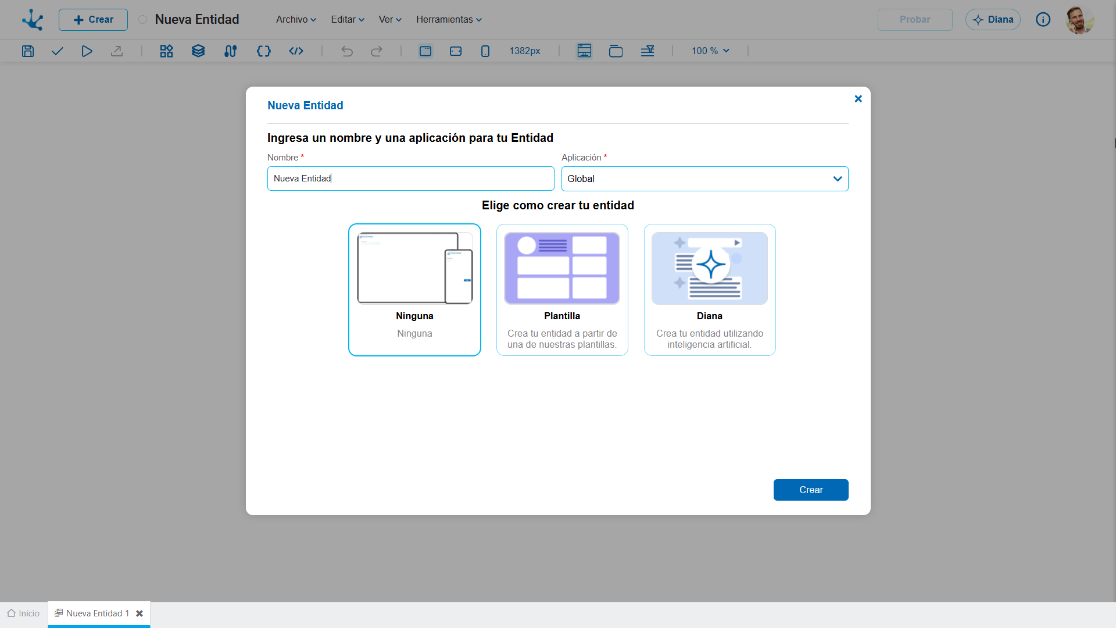Switch to the Inicio tab
The height and width of the screenshot is (628, 1116).
pyautogui.click(x=24, y=613)
